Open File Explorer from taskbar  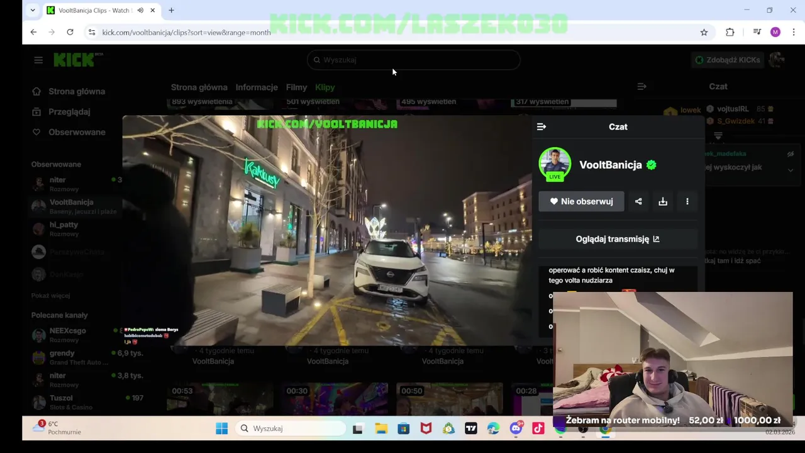click(x=381, y=428)
